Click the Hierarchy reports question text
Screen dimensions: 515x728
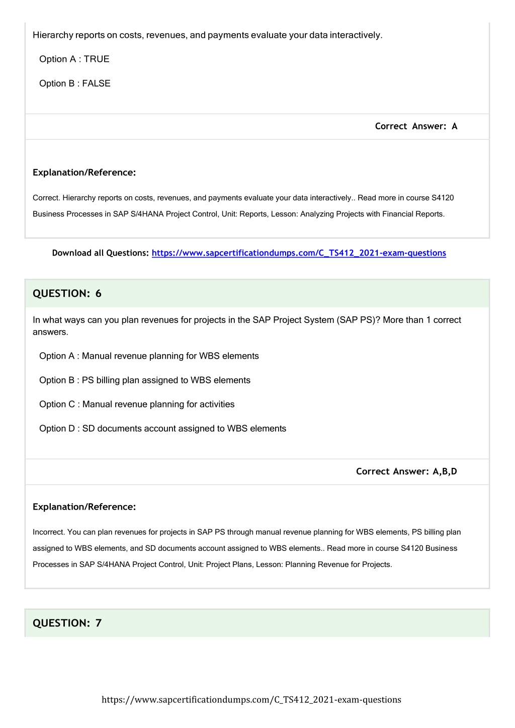click(x=208, y=35)
